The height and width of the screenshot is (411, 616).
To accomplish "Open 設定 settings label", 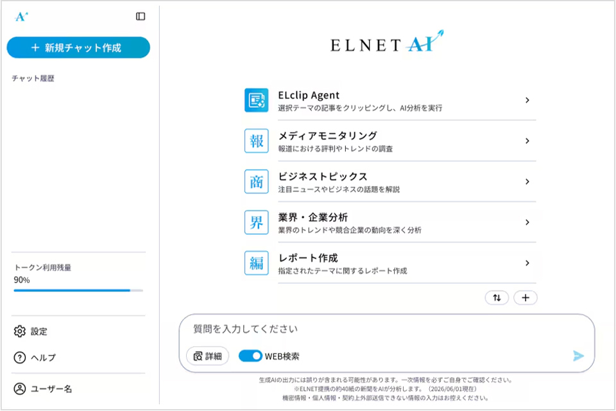I will [x=39, y=331].
